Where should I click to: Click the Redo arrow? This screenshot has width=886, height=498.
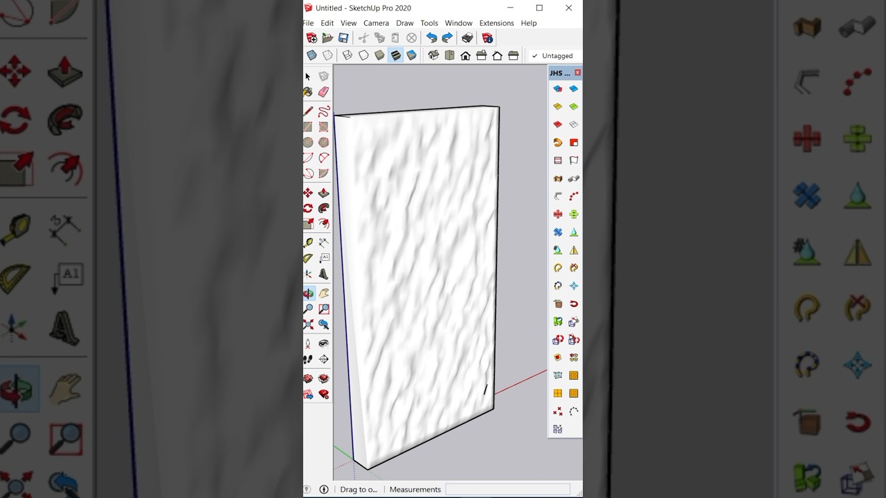(x=447, y=38)
